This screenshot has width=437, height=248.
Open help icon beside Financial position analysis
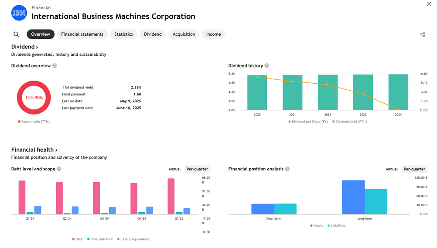287,169
